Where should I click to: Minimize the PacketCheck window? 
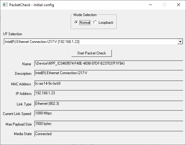[150, 5]
